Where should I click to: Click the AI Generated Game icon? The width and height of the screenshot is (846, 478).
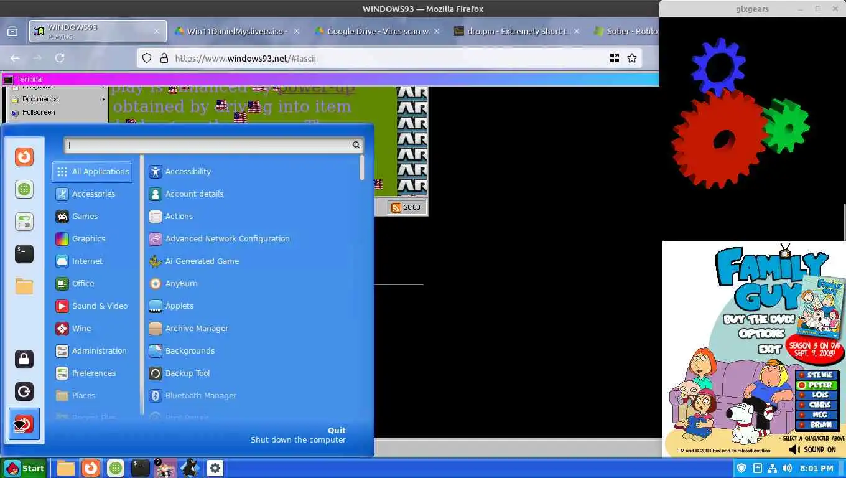coord(156,261)
